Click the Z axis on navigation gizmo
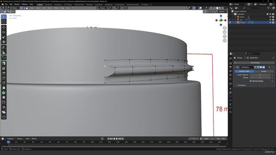 (x=221, y=16)
